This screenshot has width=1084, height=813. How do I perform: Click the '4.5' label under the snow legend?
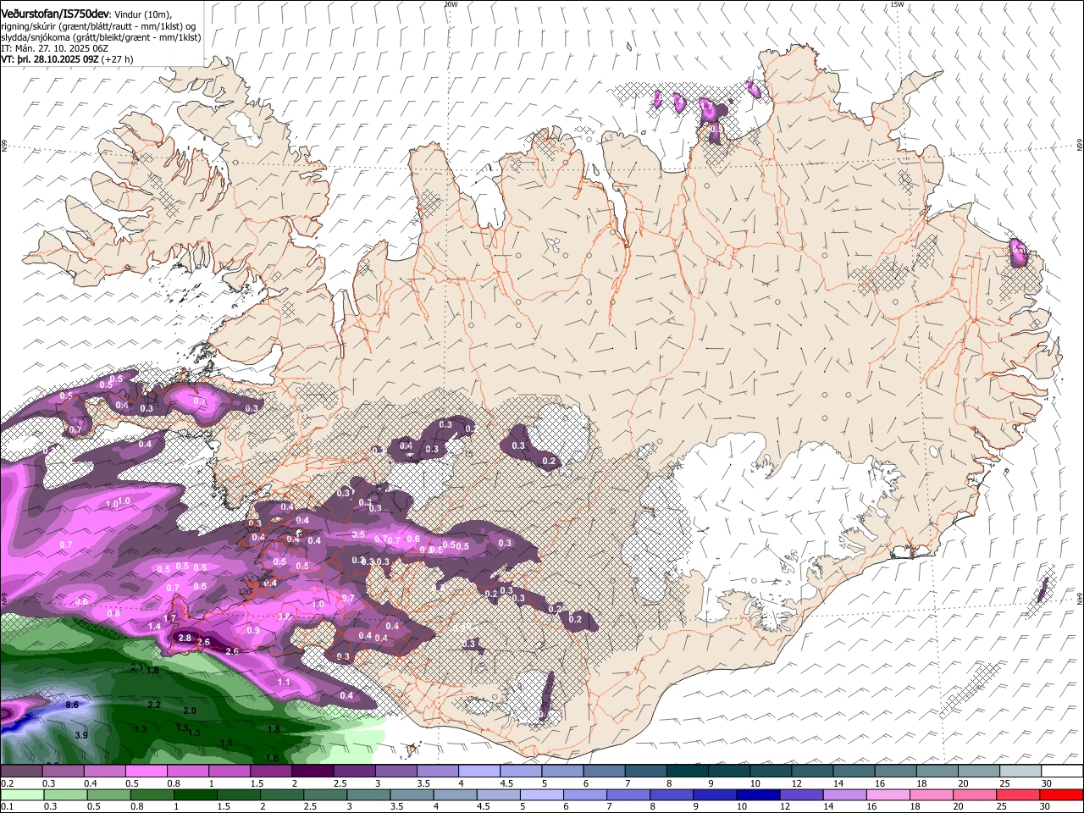[x=505, y=783]
